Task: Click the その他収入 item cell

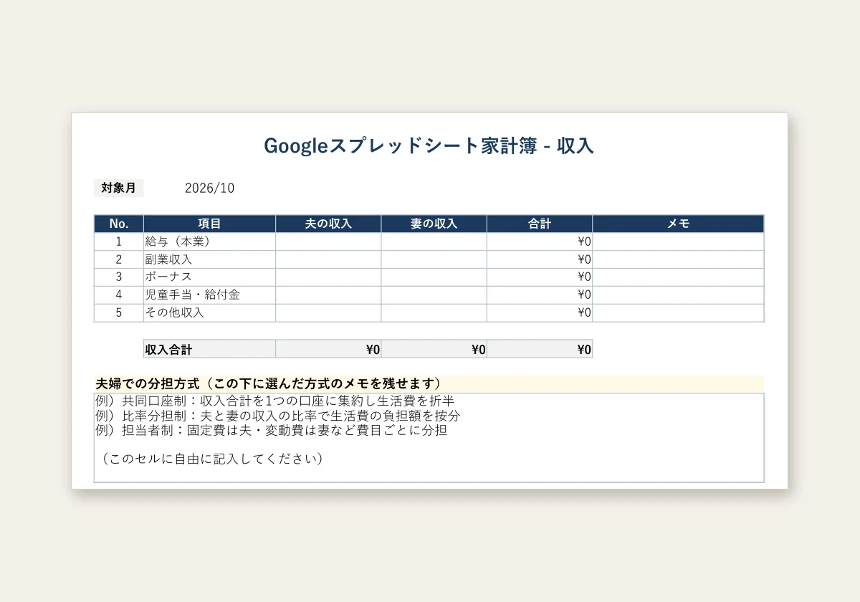Action: pos(209,313)
